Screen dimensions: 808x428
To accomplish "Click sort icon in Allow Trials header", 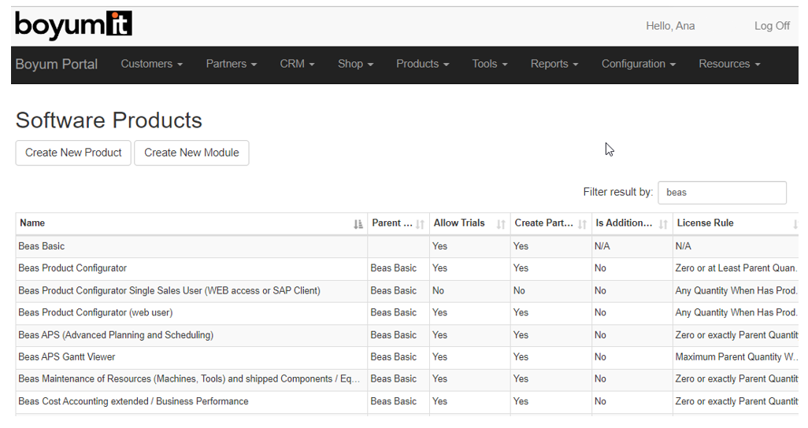I will (501, 224).
